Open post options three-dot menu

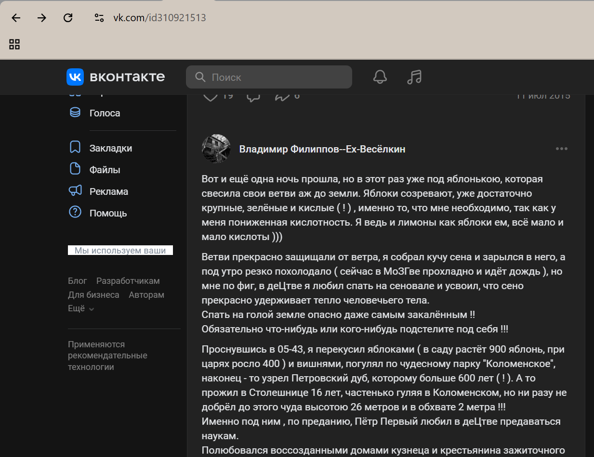[x=562, y=149]
